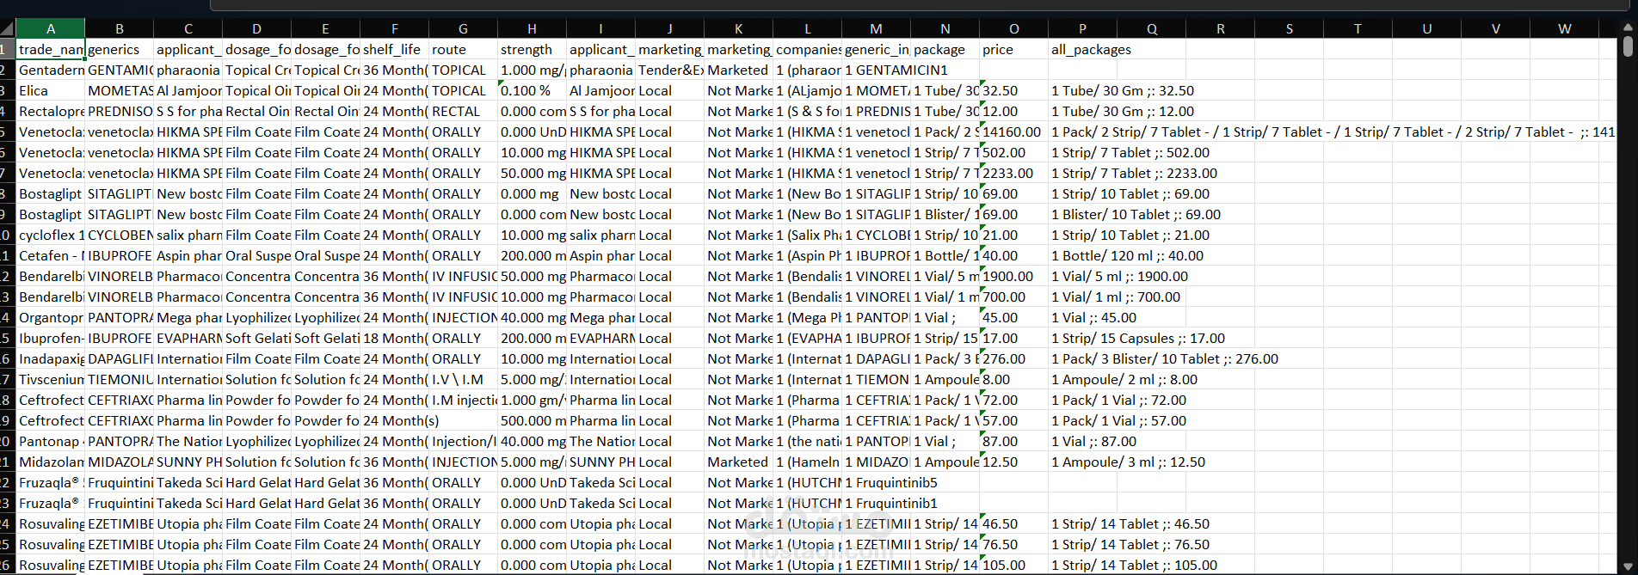Select the 'shelf_life' header cell
This screenshot has width=1638, height=575.
coord(395,49)
